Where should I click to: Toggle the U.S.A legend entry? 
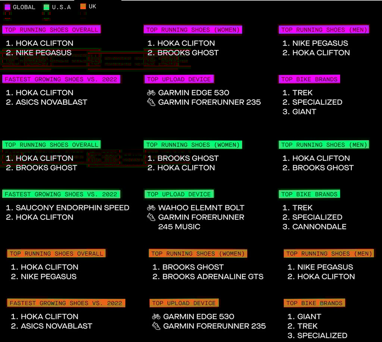(56, 6)
